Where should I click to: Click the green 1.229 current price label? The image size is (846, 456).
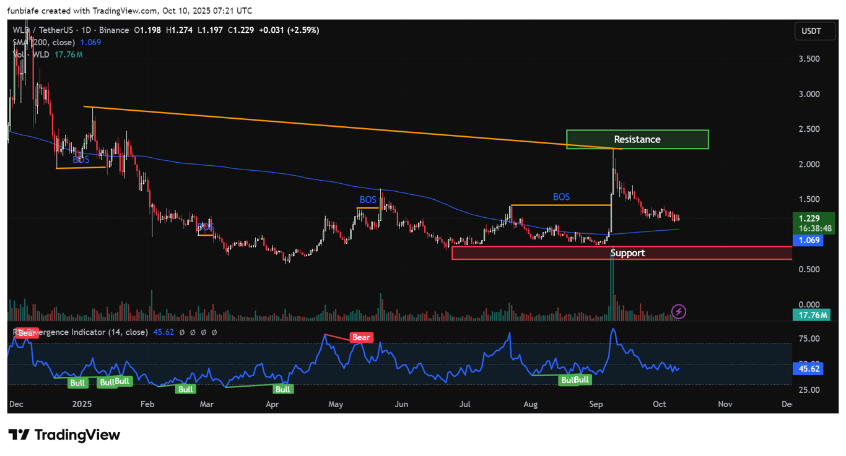[808, 219]
